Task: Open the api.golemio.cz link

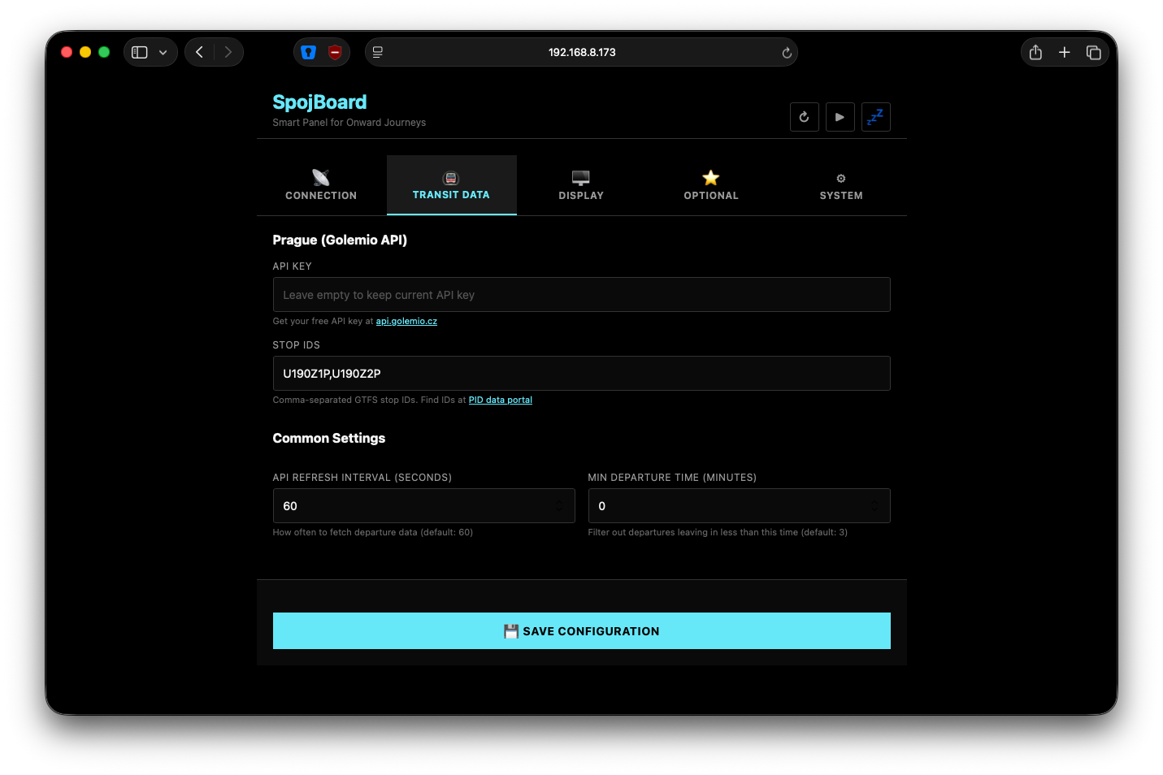Action: click(x=406, y=322)
